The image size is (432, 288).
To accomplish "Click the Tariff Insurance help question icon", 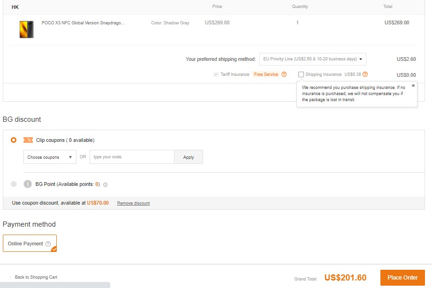I will click(284, 74).
